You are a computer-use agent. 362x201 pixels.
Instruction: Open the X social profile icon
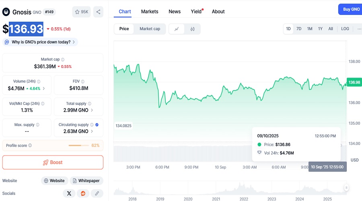point(69,193)
